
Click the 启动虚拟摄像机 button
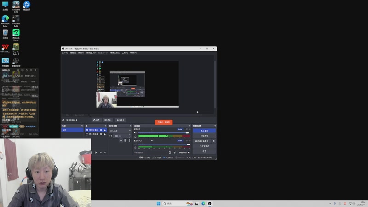202,141
